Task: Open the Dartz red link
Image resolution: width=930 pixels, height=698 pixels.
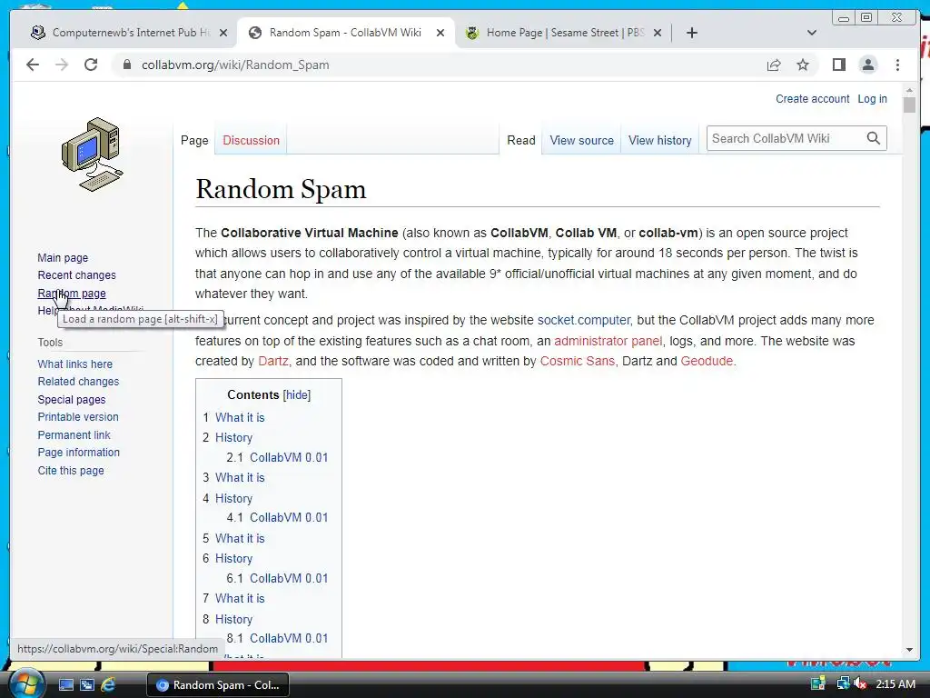Action: pos(273,361)
